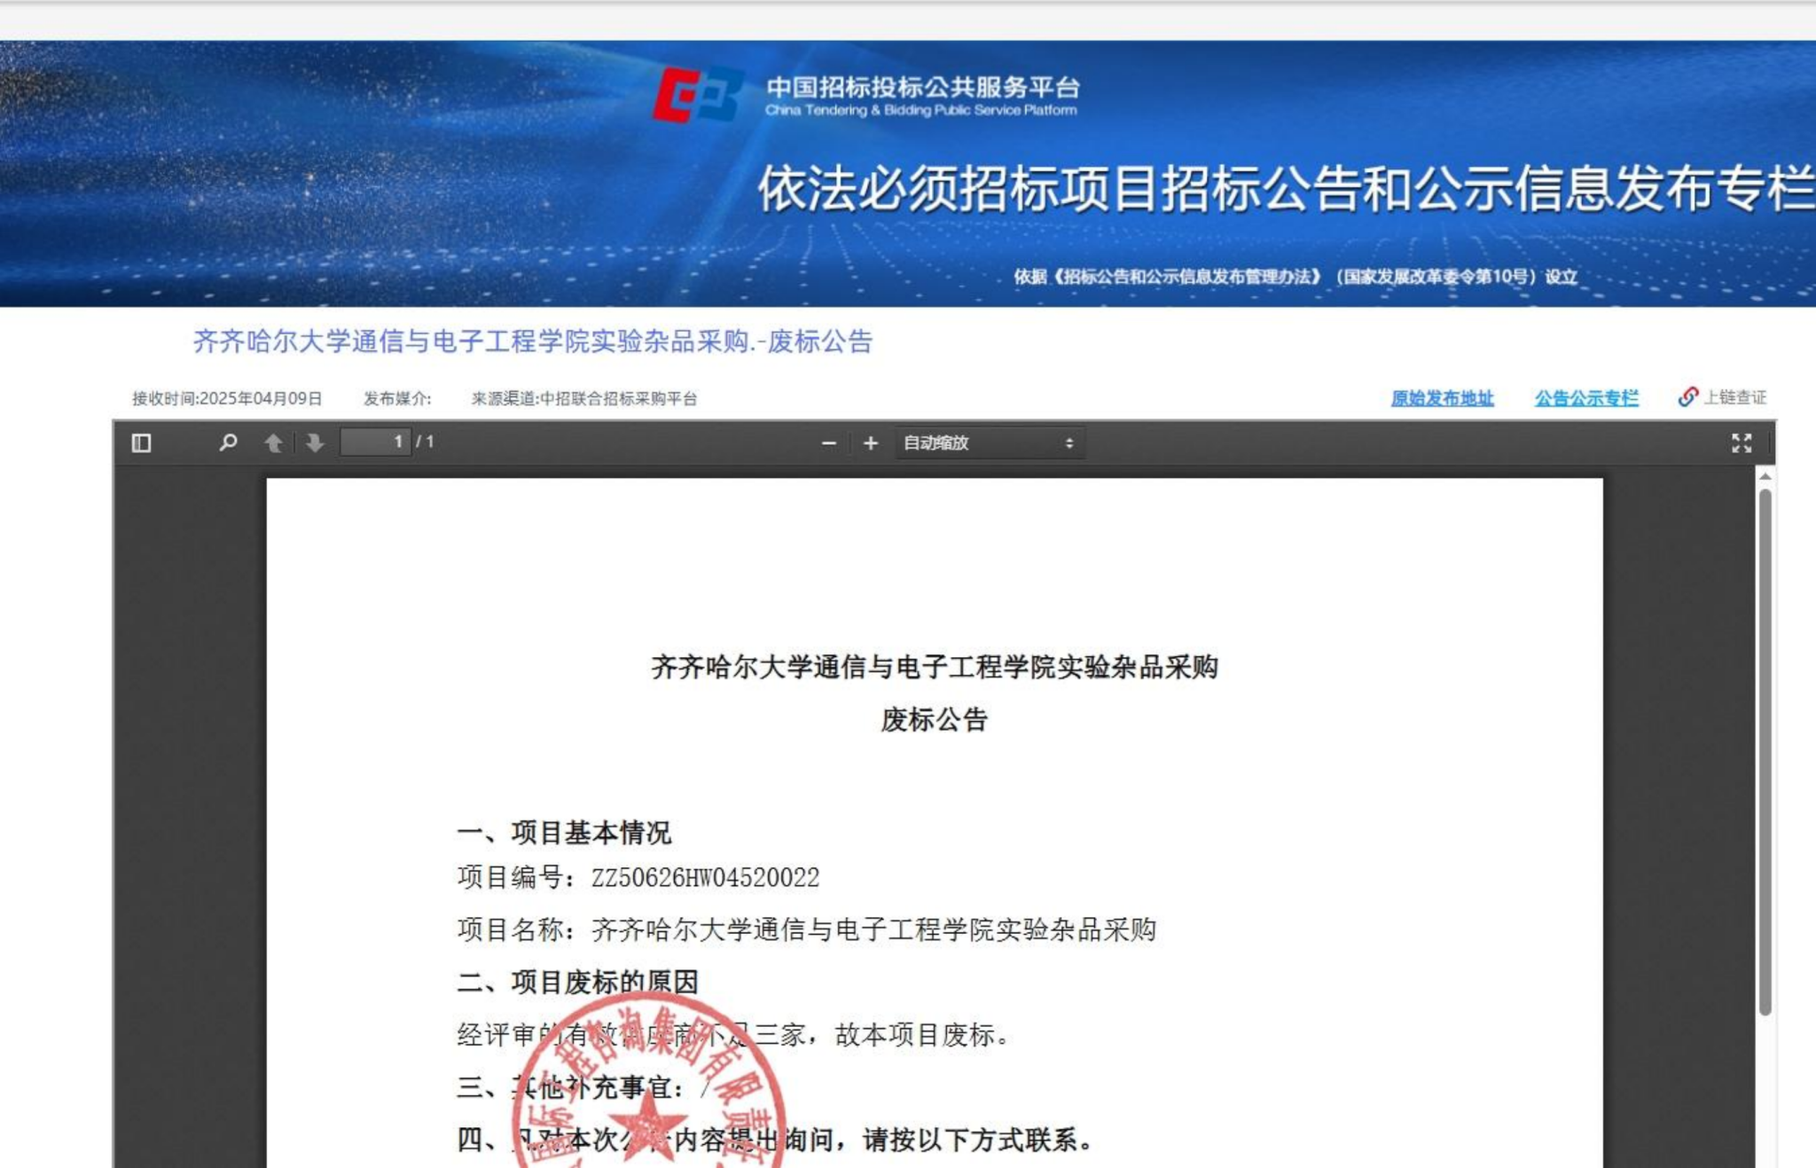
Task: Toggle the PDF sidebar panel
Action: pyautogui.click(x=141, y=443)
